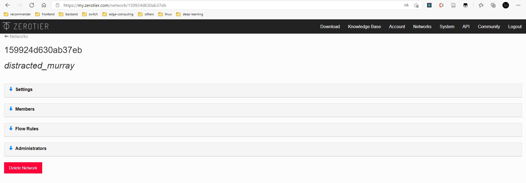Open the React Developer Tools extension
Image resolution: width=526 pixels, height=183 pixels.
click(429, 5)
